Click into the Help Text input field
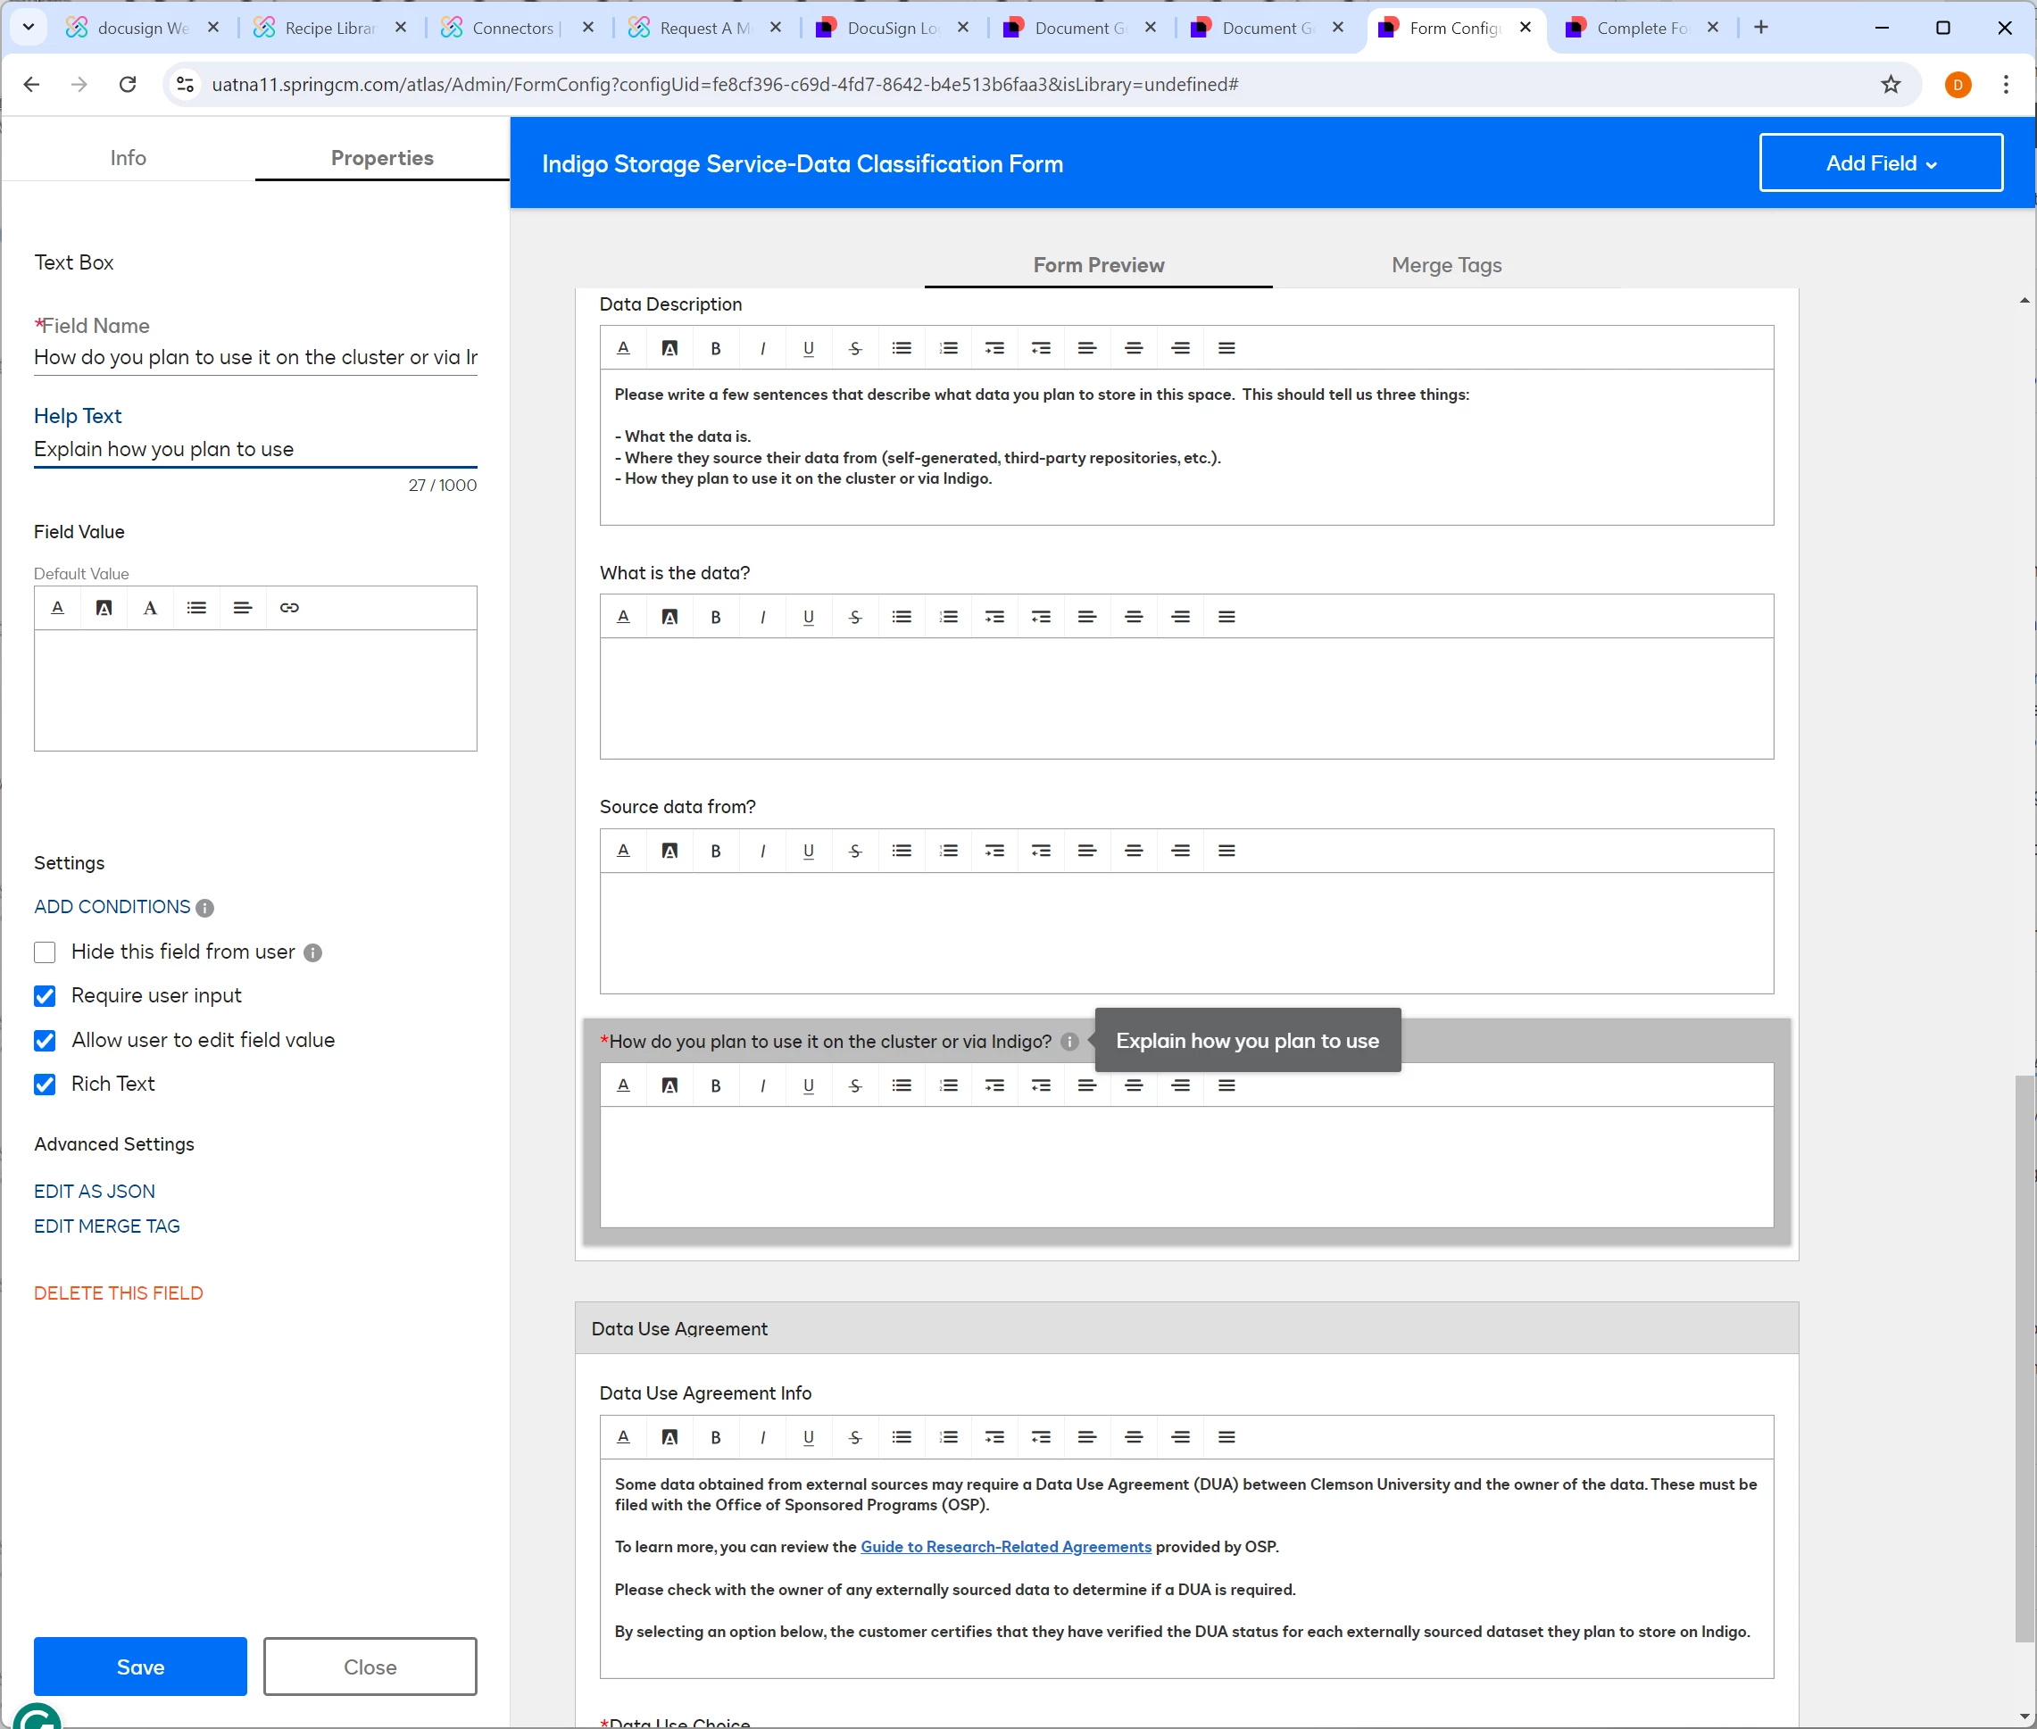This screenshot has height=1729, width=2037. coord(255,449)
